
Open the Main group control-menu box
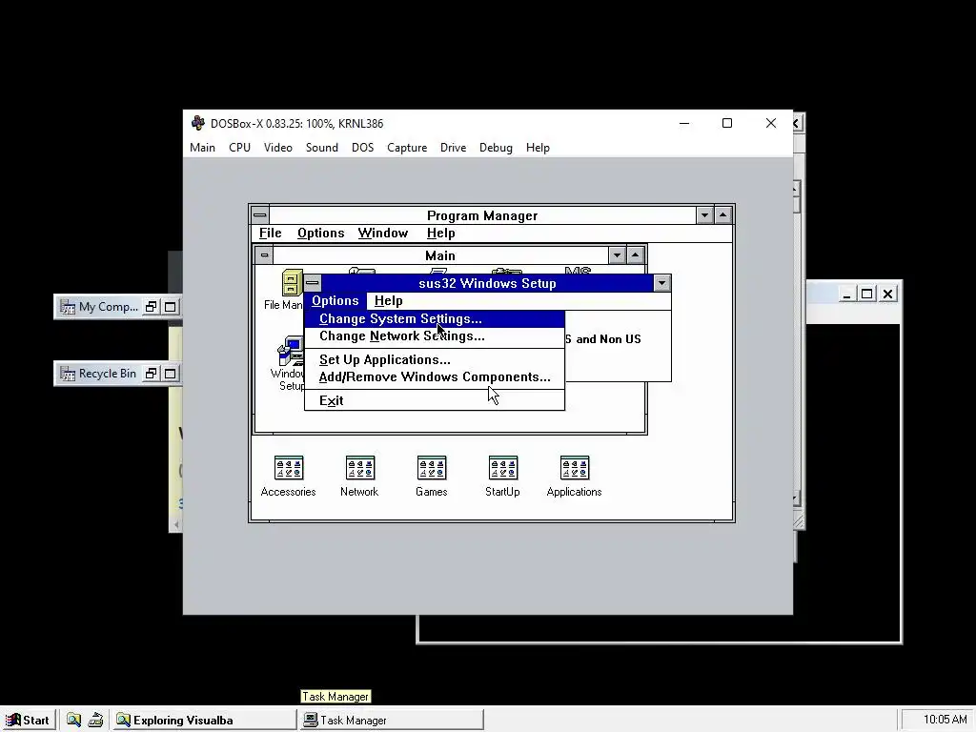click(x=264, y=255)
